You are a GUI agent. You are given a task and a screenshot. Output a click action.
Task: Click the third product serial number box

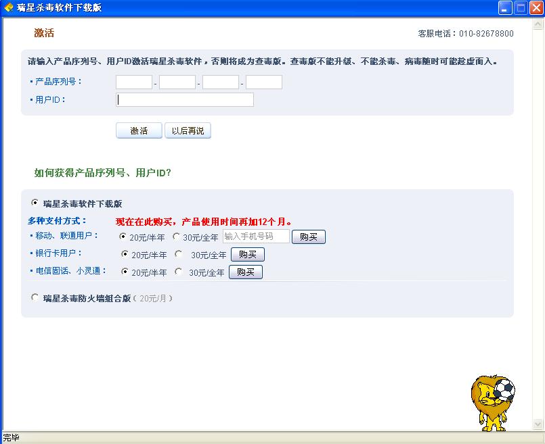pos(221,82)
